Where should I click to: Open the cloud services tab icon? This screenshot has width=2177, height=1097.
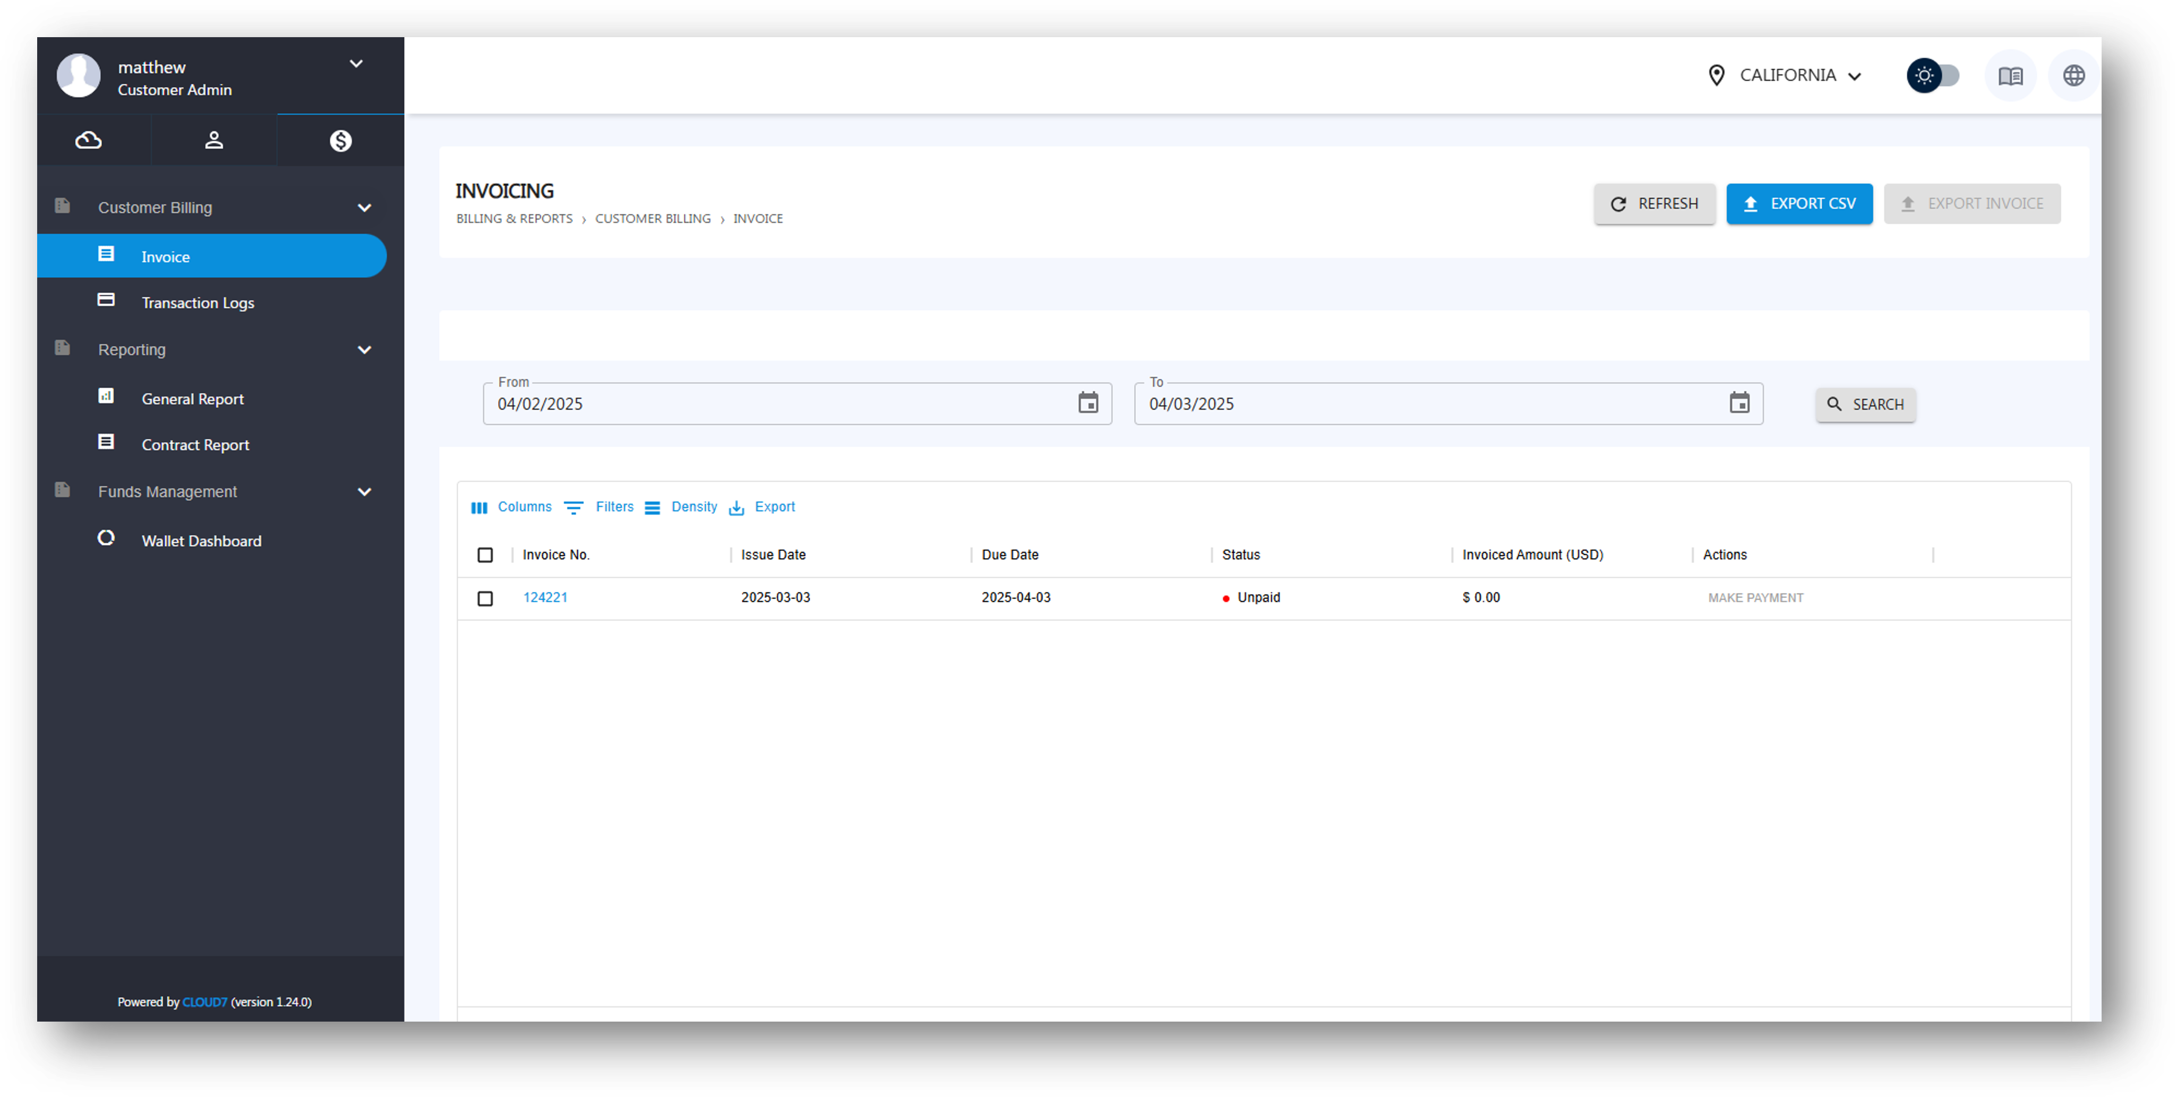88,140
